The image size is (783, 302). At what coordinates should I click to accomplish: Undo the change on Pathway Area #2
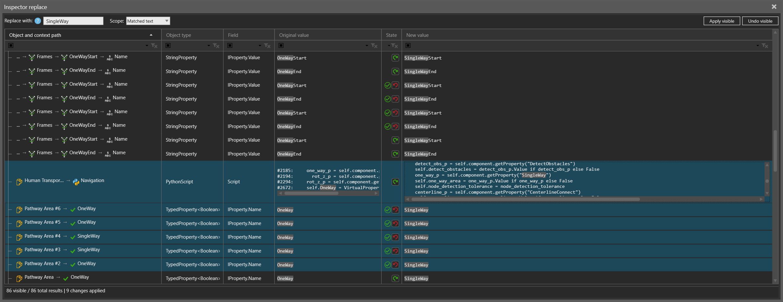pos(395,265)
